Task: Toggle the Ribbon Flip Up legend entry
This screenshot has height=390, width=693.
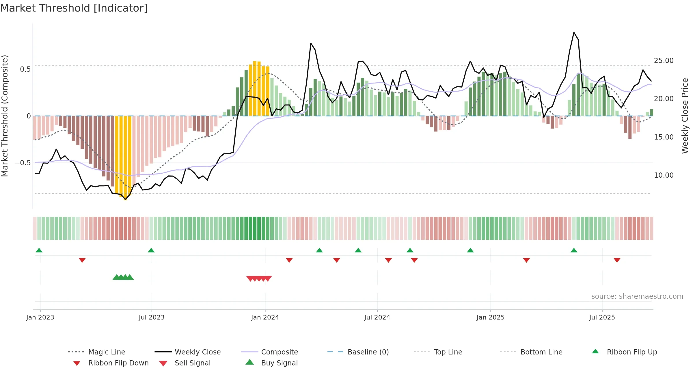Action: tap(624, 352)
